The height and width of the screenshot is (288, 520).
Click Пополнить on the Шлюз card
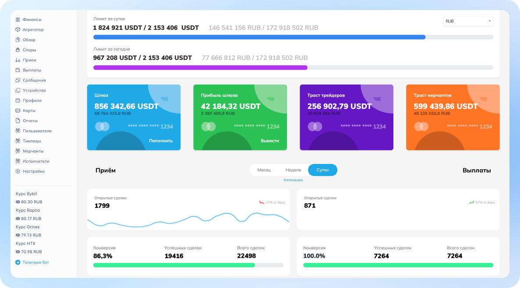tap(161, 141)
